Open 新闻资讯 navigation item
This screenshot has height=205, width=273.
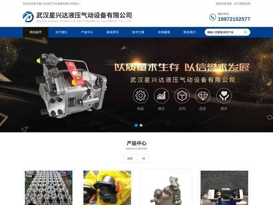click(113, 32)
